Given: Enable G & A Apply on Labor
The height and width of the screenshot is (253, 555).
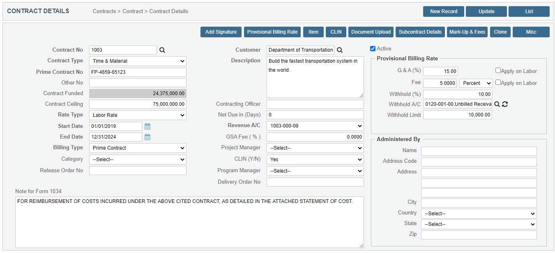Looking at the screenshot, I should [498, 71].
